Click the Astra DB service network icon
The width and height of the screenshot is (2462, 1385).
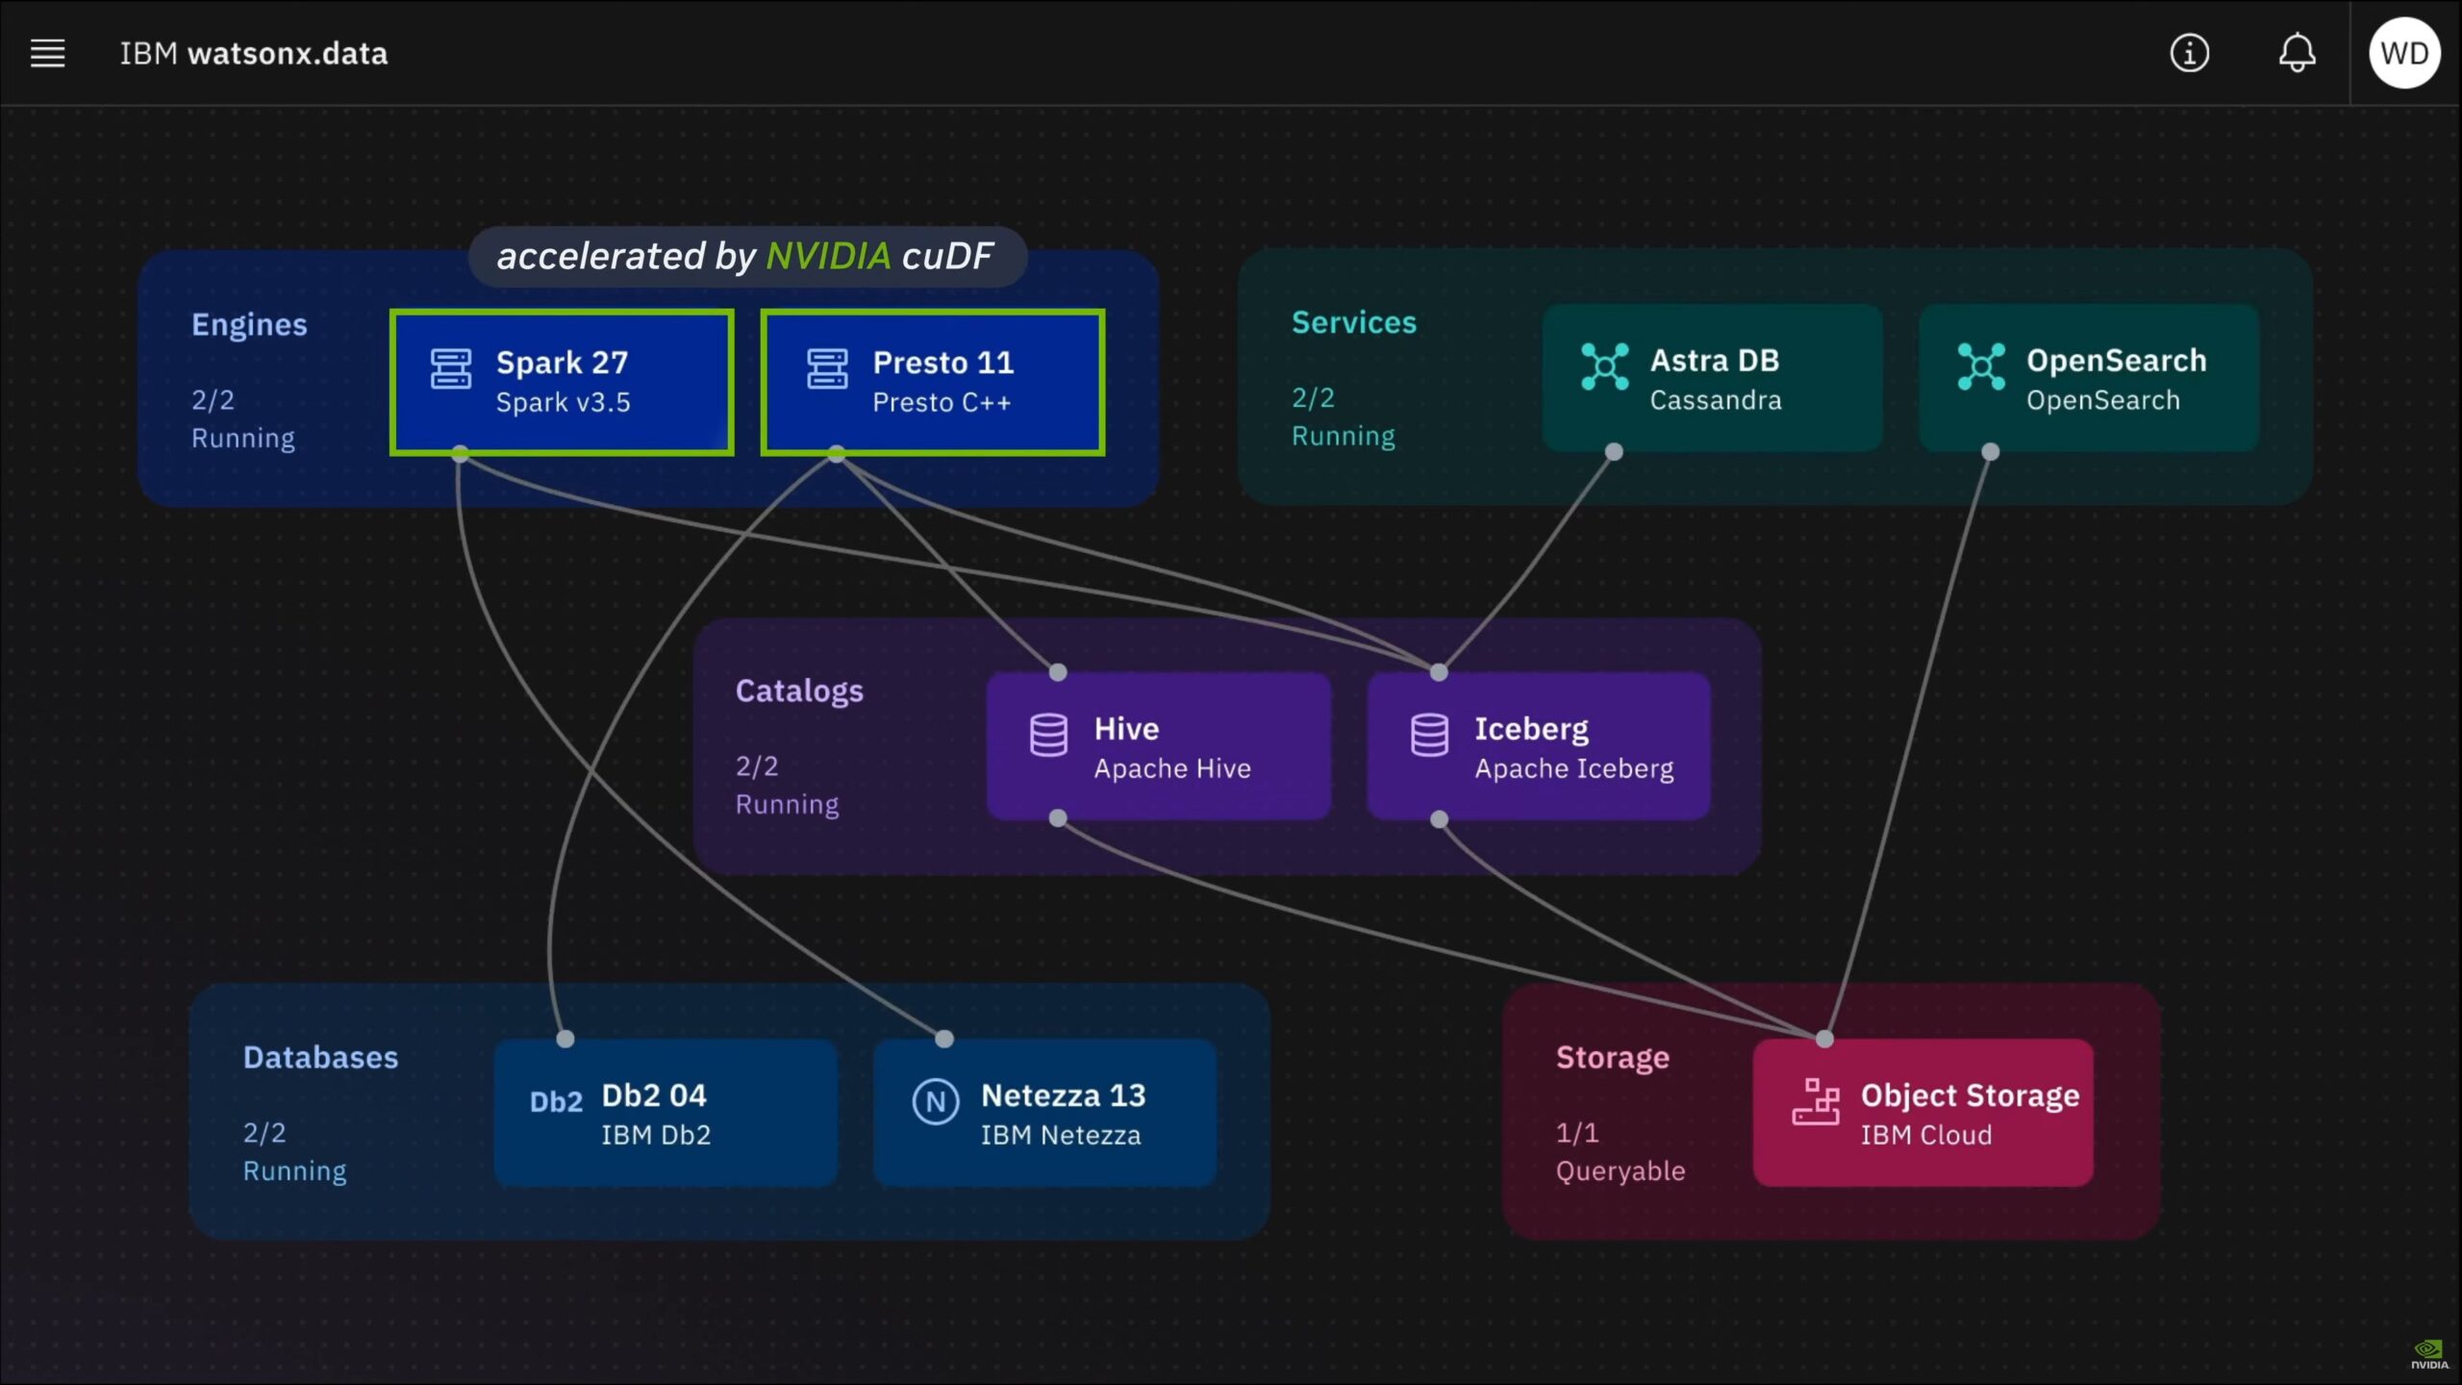point(1604,366)
